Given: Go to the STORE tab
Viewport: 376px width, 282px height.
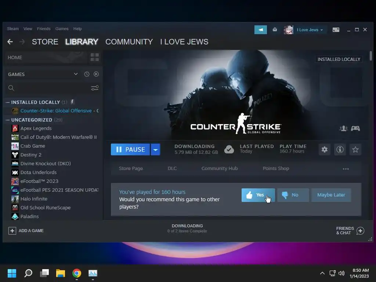Looking at the screenshot, I should point(45,42).
